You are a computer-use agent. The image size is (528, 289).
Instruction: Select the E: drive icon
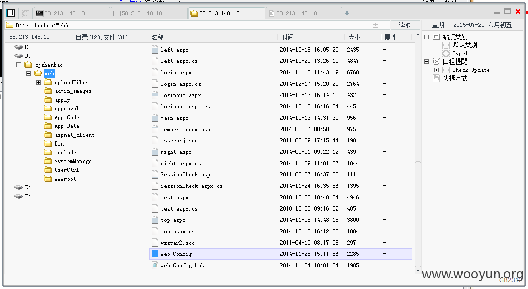[x=19, y=187]
